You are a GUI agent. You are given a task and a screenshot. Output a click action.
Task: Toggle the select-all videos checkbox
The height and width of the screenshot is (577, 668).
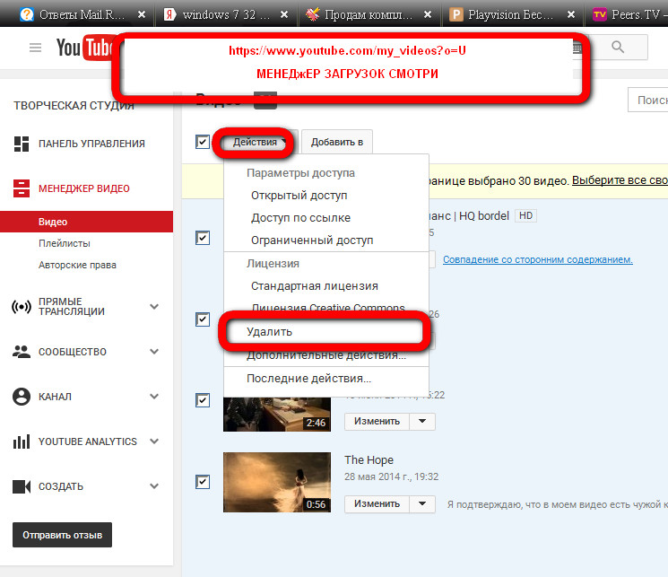pyautogui.click(x=203, y=142)
